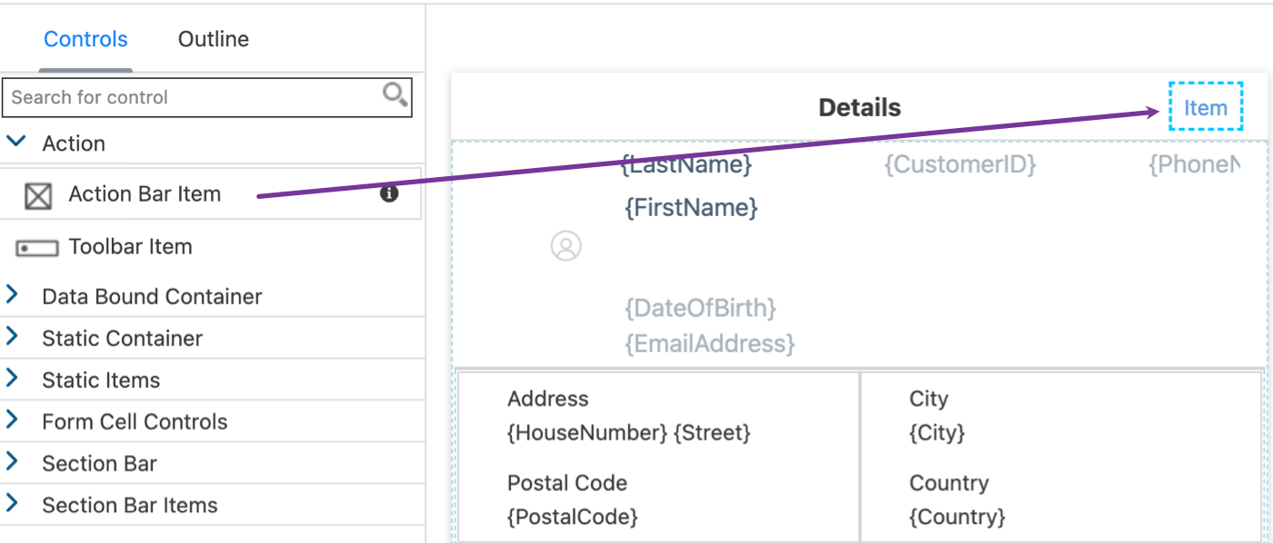
Task: Switch to the Controls tab
Action: 85,39
